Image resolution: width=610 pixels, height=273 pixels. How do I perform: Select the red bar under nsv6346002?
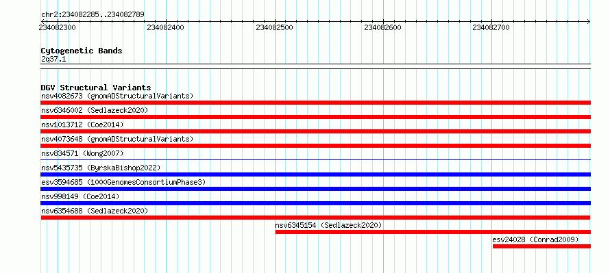(x=315, y=117)
